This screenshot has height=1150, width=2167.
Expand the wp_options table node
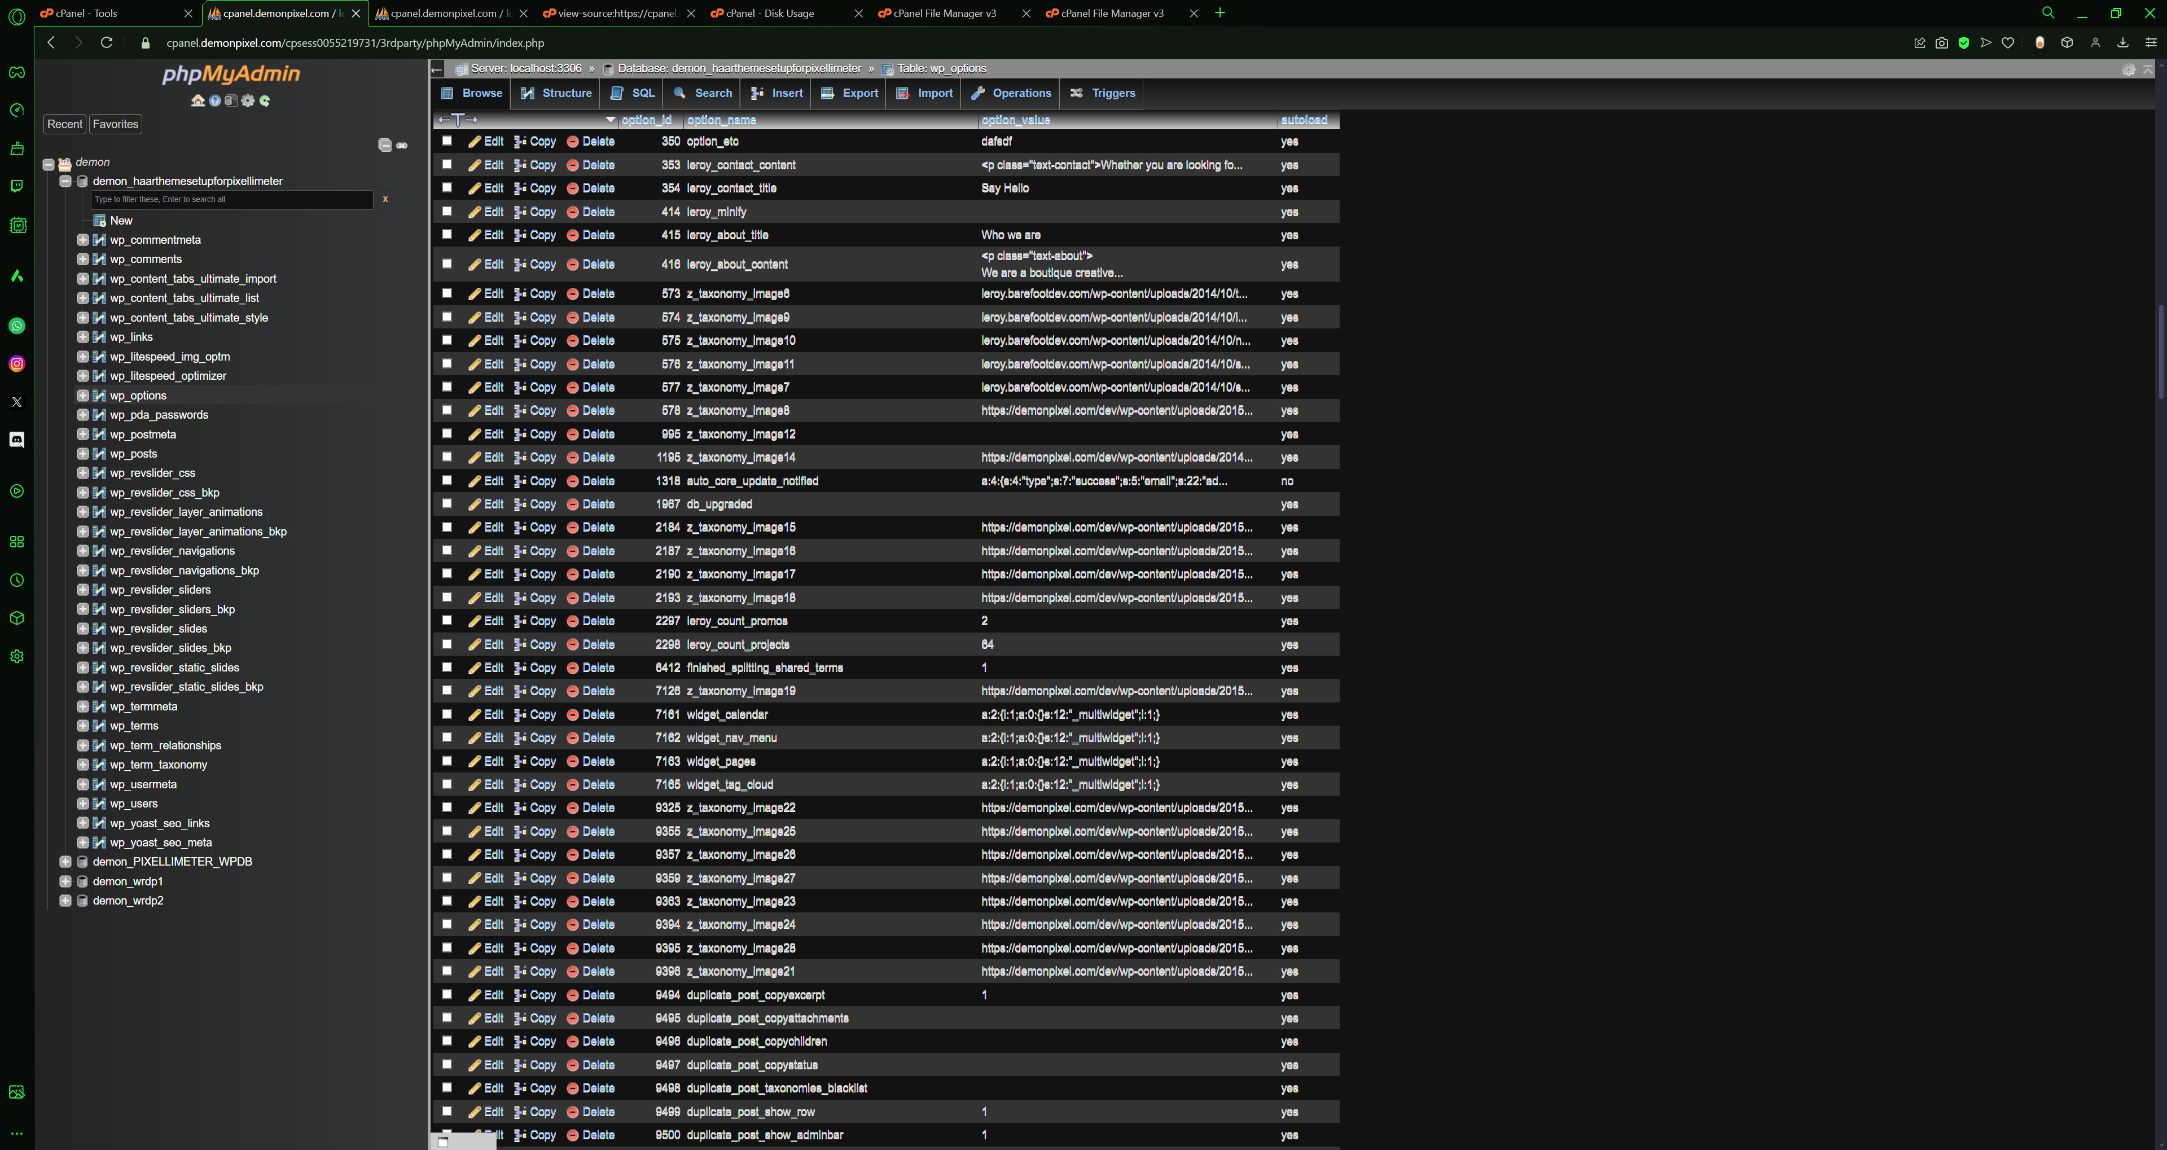coord(82,396)
